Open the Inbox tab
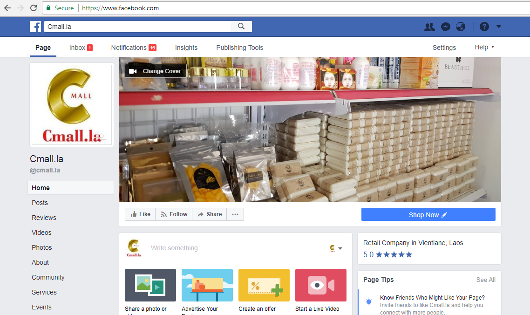Screen dimensions: 530x315 [x=81, y=48]
